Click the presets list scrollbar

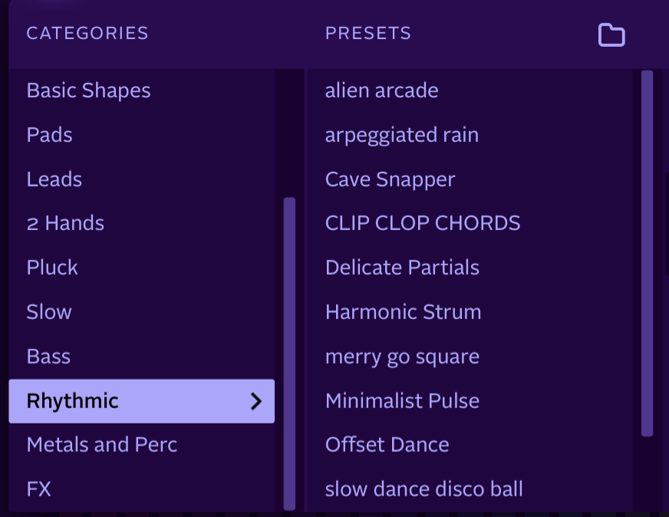[647, 253]
